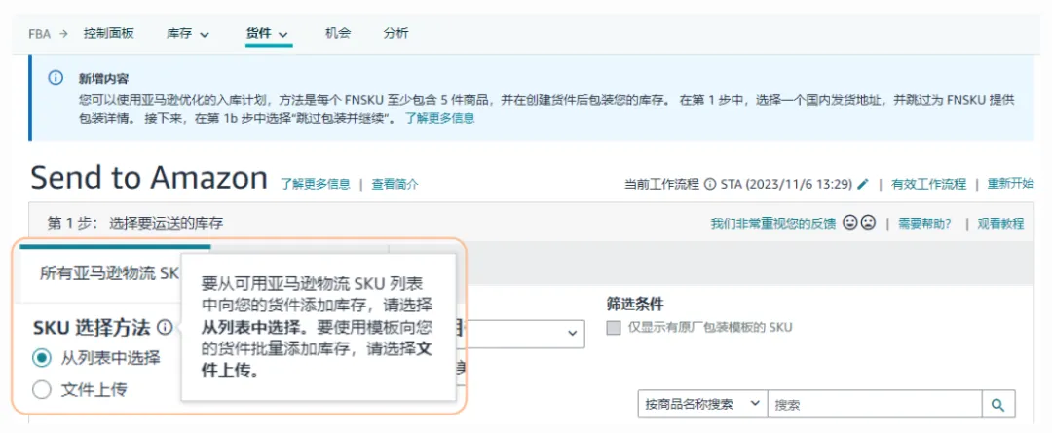Check 仅显示有原厂包装模板的 SKU
The height and width of the screenshot is (433, 1052).
click(614, 328)
